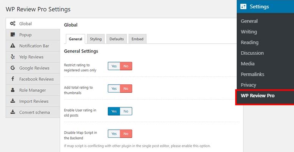Screen dimensions: 294x152
Task: Click the 'Global' panel heading text
Action: pos(71,25)
